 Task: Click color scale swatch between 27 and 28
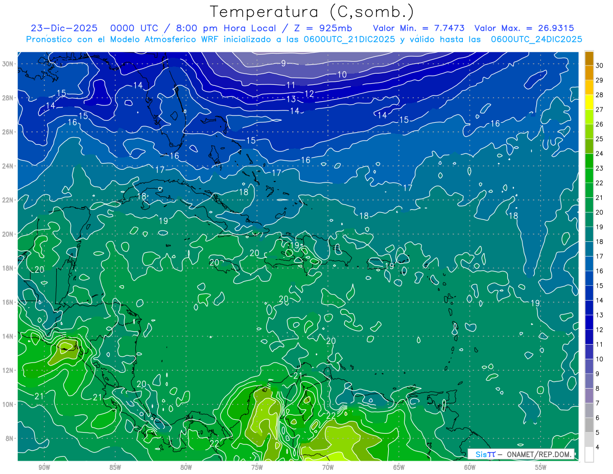(590, 102)
